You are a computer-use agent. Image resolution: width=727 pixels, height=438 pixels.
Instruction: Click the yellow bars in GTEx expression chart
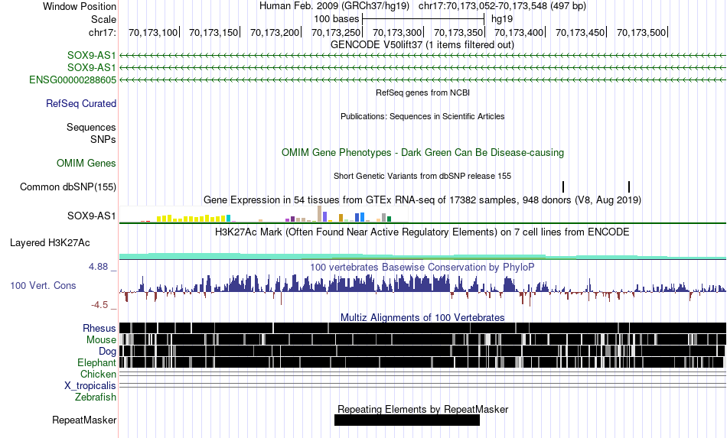coord(191,219)
